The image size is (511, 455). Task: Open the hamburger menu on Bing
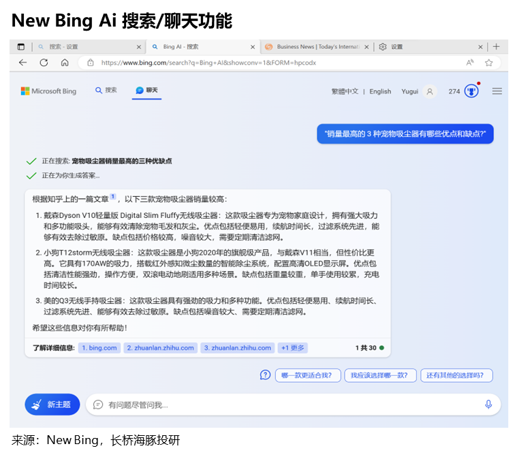(497, 91)
